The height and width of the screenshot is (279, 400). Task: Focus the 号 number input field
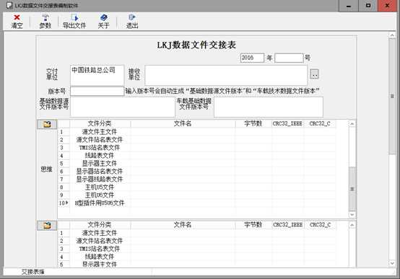pos(289,58)
